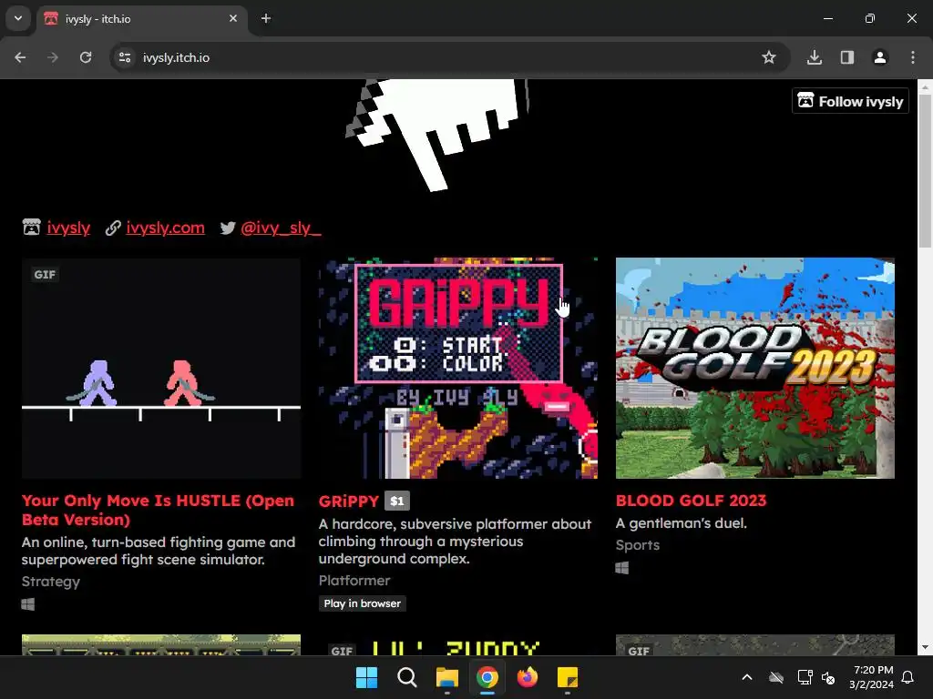Click the $1 price tag on GRiPPY
Image resolution: width=933 pixels, height=699 pixels.
point(397,501)
